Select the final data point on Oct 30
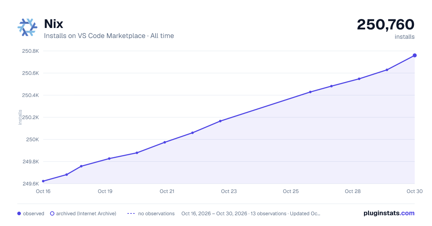This screenshot has height=226, width=432. (415, 55)
